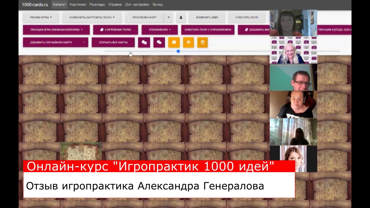370x208 pixels.
Task: Select the dark-haired woman's video at top
Action: click(x=293, y=23)
